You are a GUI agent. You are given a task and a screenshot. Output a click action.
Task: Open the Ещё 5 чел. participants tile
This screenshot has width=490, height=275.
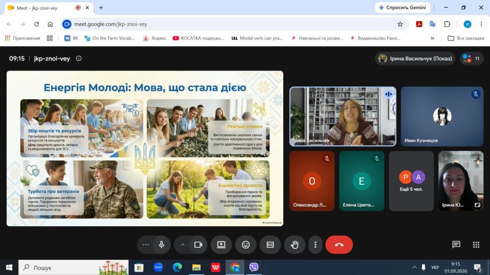click(411, 181)
